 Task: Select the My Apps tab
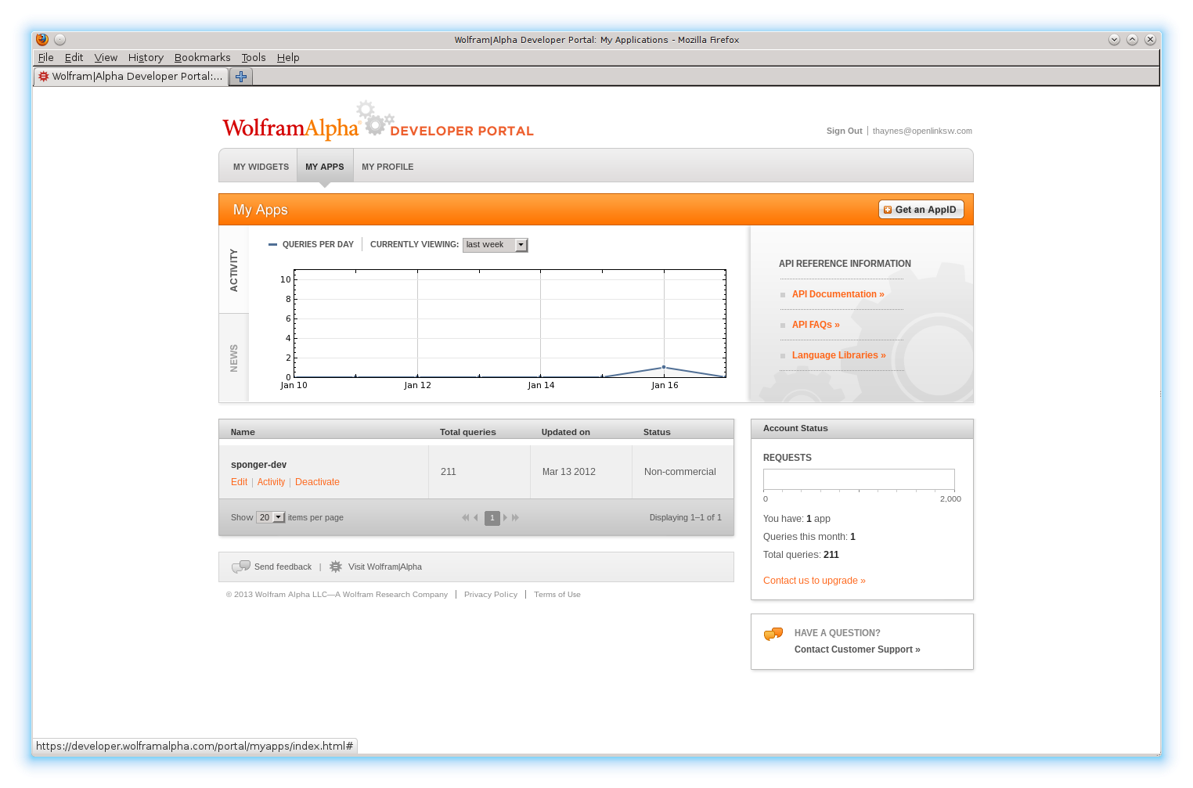coord(325,167)
